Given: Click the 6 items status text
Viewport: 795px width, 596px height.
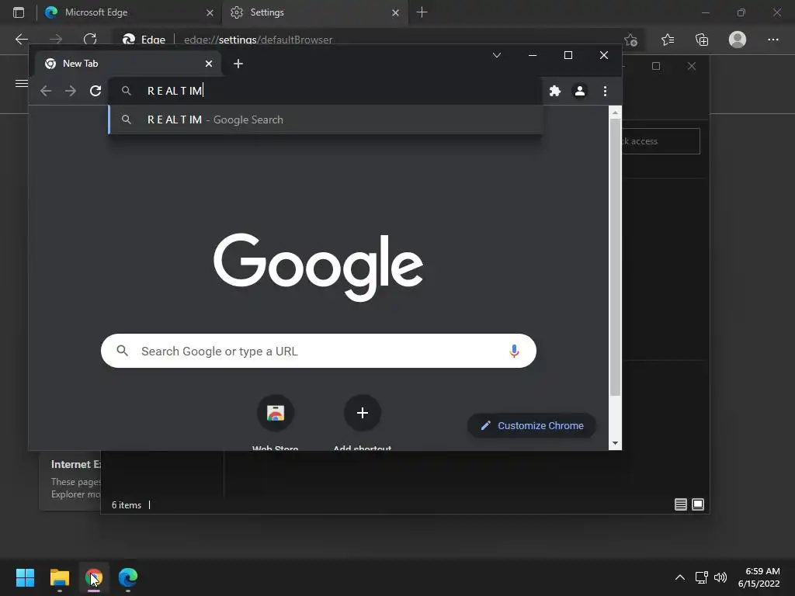Looking at the screenshot, I should 127,505.
